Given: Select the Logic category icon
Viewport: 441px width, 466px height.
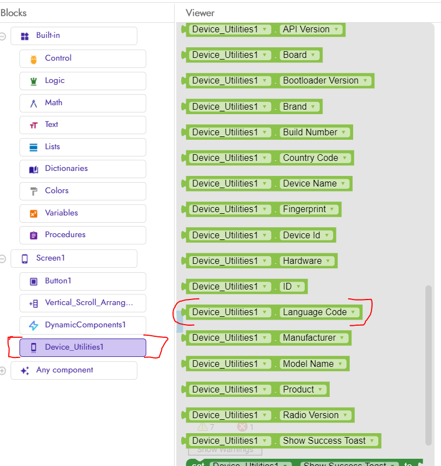Looking at the screenshot, I should 33,81.
